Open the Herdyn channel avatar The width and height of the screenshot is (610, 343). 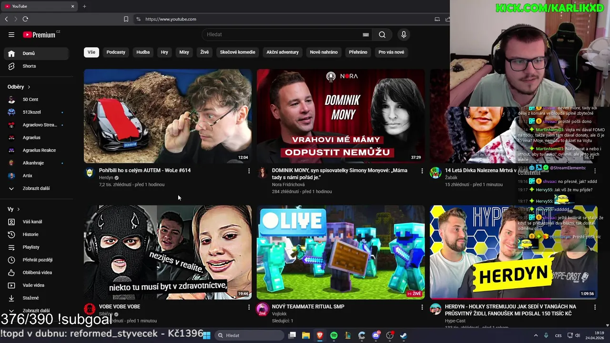tap(90, 172)
